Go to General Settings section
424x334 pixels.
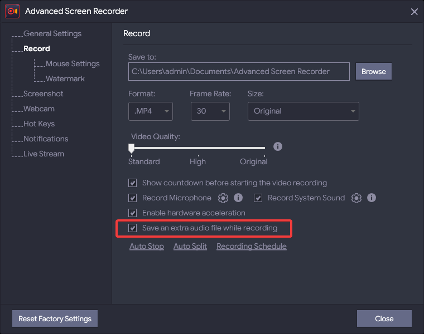(x=52, y=33)
